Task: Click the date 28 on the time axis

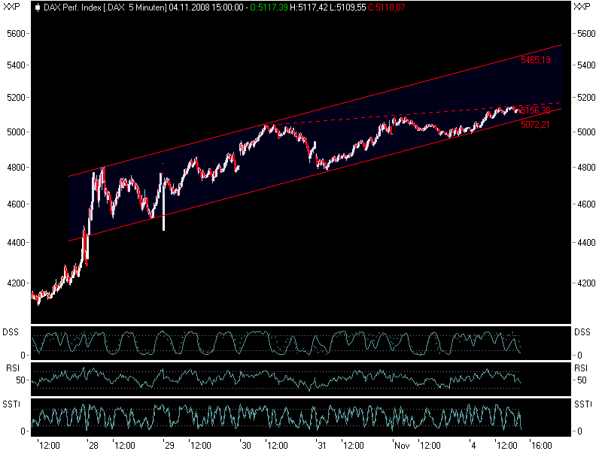Action: click(x=93, y=446)
